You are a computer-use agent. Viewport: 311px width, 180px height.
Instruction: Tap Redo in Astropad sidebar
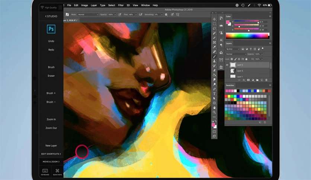pyautogui.click(x=51, y=50)
